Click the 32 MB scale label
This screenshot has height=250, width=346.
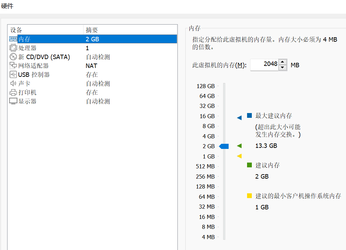coord(207,207)
